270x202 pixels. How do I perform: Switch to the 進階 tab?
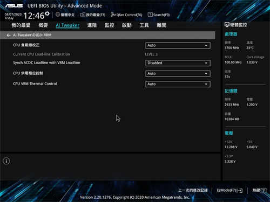(92, 25)
